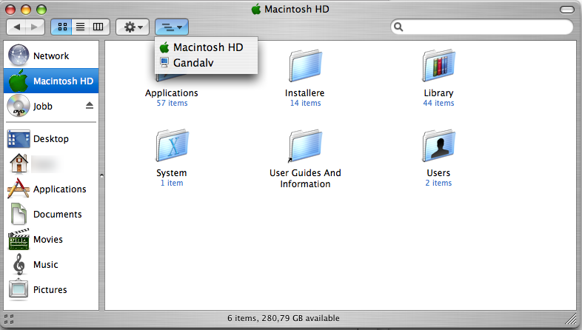Click the magnifying glass search icon
This screenshot has height=330, width=582.
(x=398, y=27)
